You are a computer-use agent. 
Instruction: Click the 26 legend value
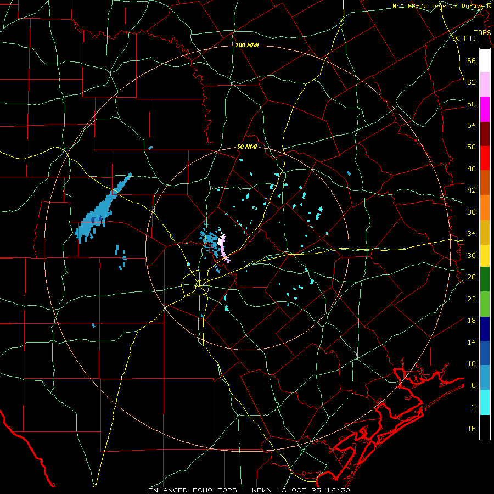coord(471,277)
